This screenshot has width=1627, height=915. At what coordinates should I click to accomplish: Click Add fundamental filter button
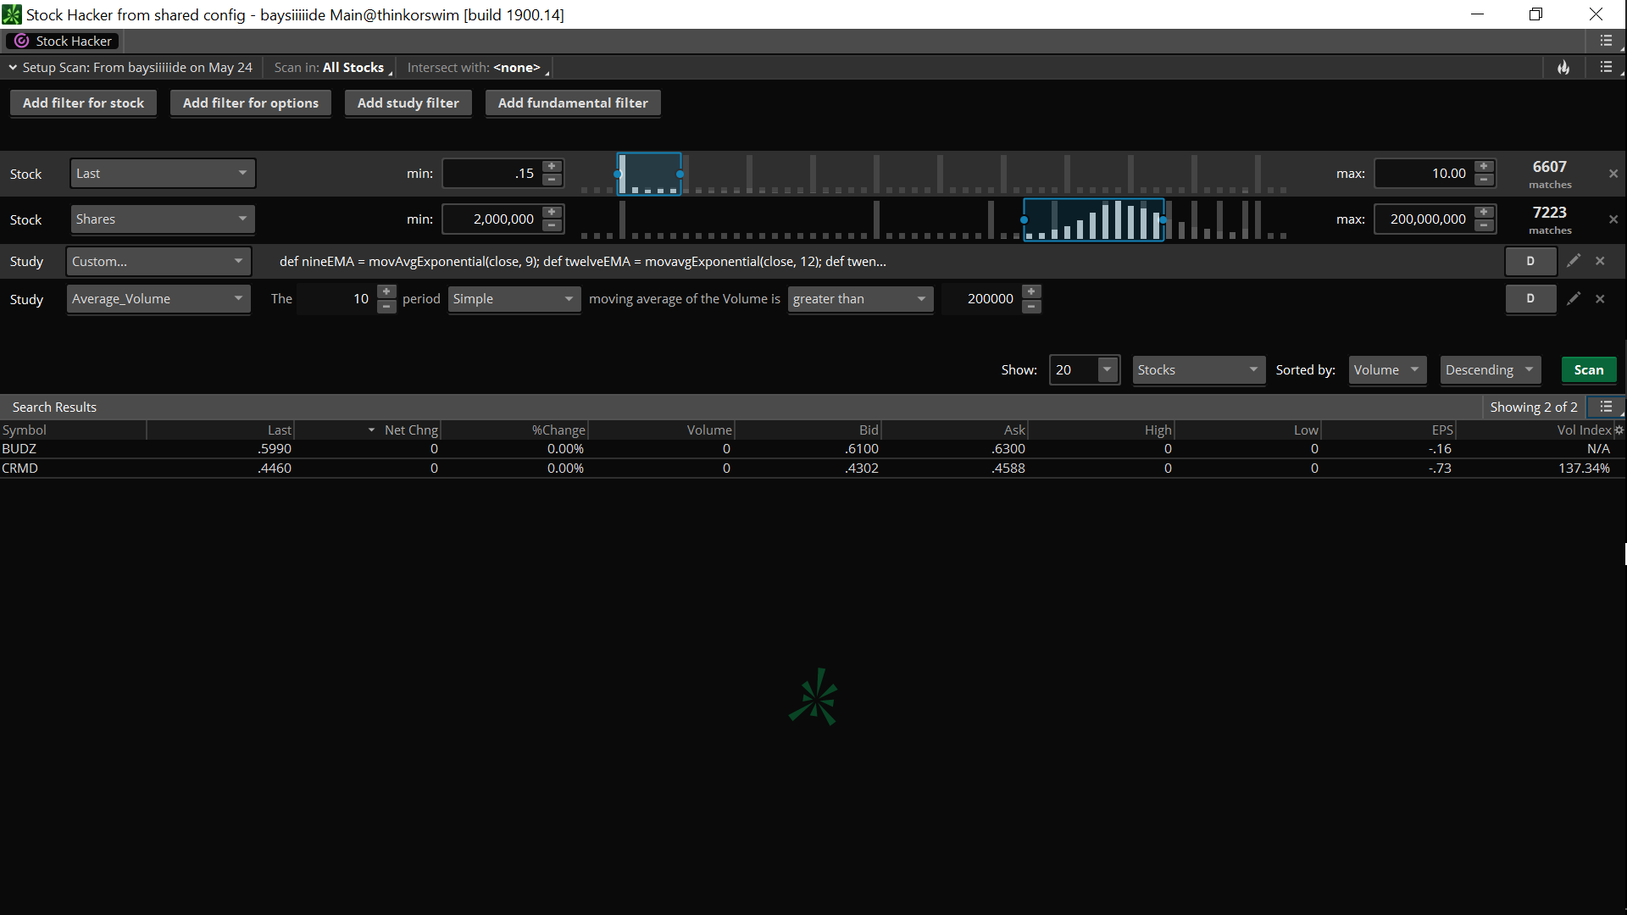(573, 103)
